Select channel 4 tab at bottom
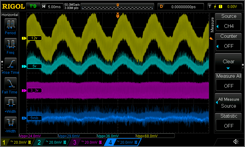The width and height of the screenshot is (245, 147). [x=123, y=142]
